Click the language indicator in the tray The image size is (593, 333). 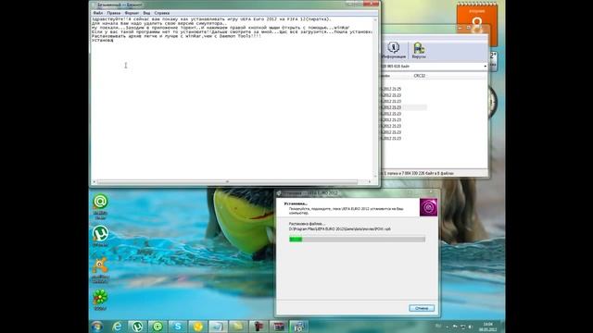point(438,326)
